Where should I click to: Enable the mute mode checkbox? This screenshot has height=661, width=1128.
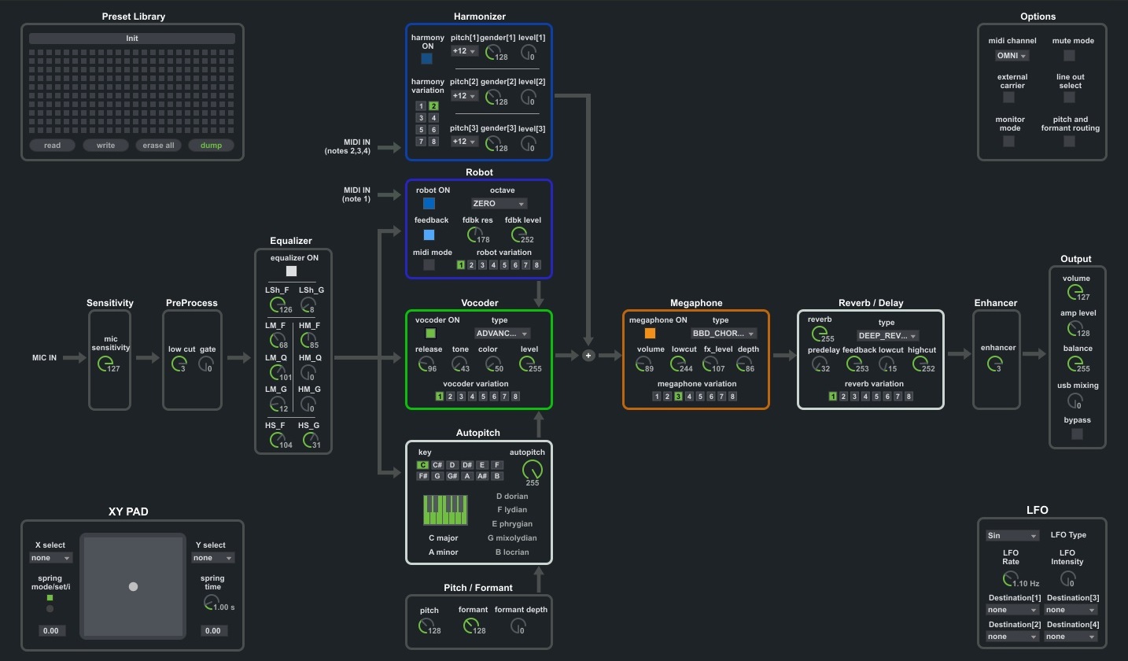(1069, 56)
